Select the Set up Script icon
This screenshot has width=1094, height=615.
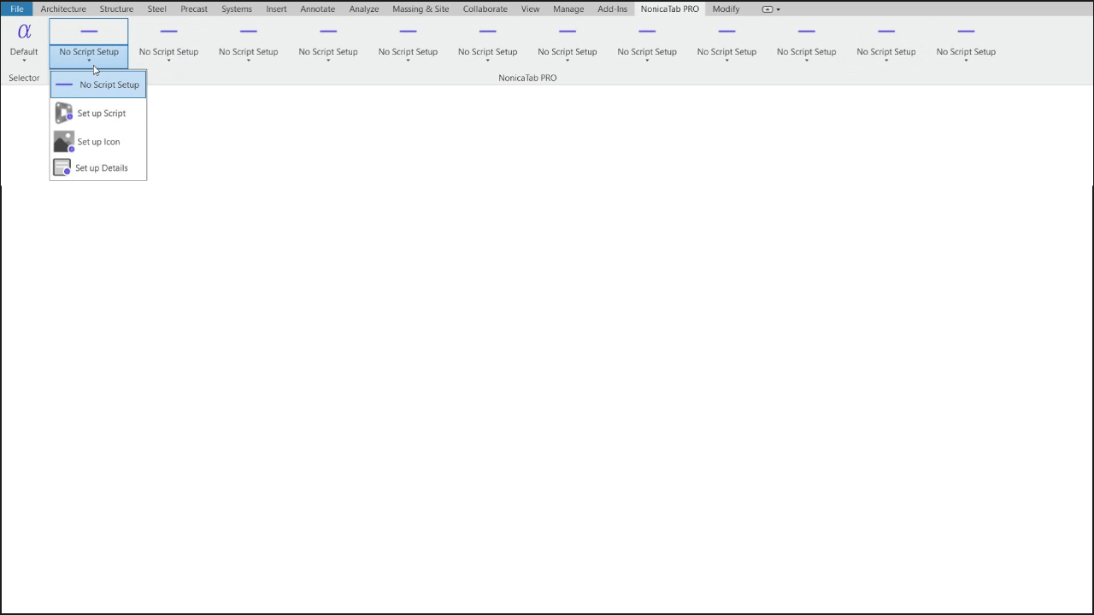tap(64, 113)
